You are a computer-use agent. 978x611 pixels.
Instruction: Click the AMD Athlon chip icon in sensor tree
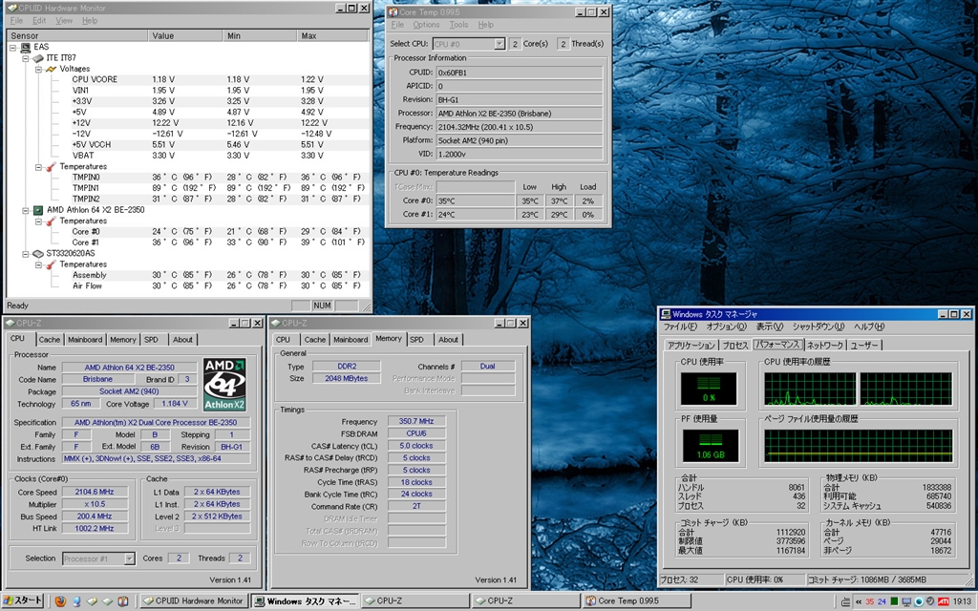click(x=37, y=209)
